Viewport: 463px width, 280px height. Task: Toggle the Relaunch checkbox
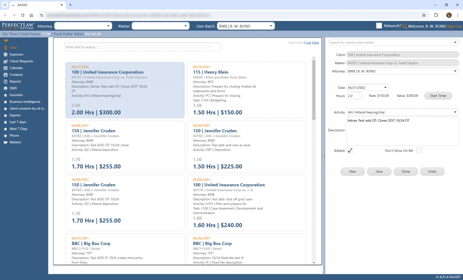379,26
